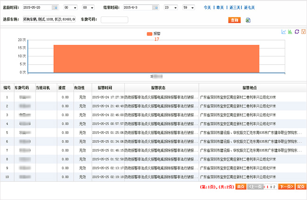Expand the end hour dropdown showing 23
This screenshot has height=200, width=307.
(171, 8)
